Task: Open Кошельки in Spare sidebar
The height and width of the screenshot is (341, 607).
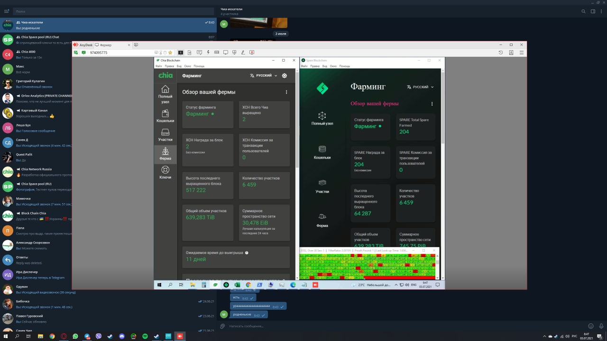Action: [x=322, y=152]
